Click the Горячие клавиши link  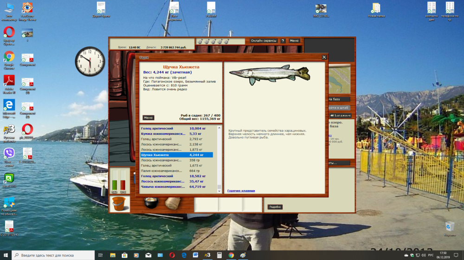pos(241,191)
